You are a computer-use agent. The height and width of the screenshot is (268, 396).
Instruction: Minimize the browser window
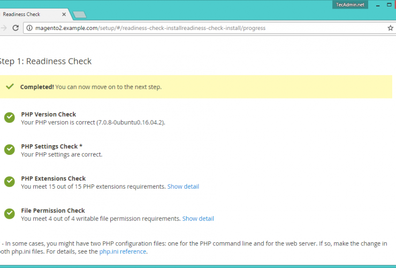click(378, 5)
